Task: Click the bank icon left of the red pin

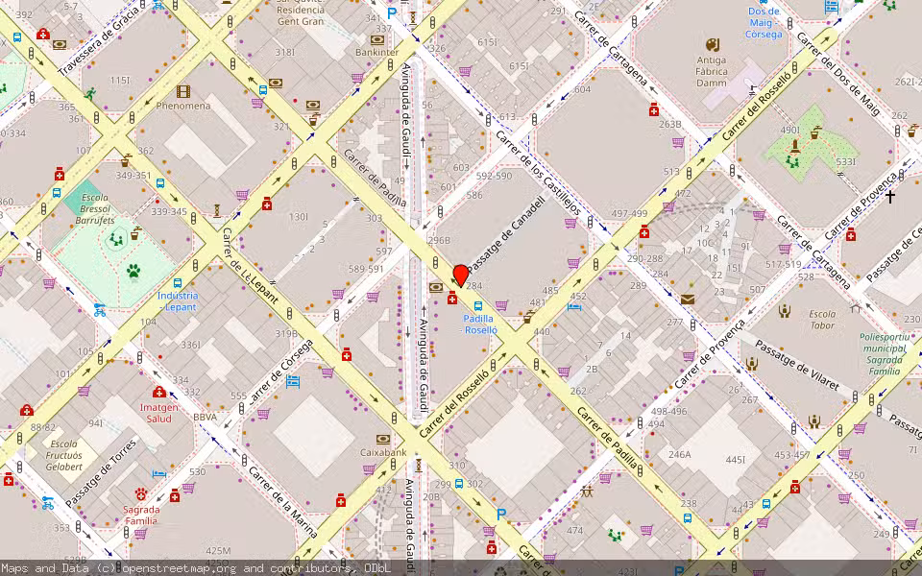Action: pos(436,287)
